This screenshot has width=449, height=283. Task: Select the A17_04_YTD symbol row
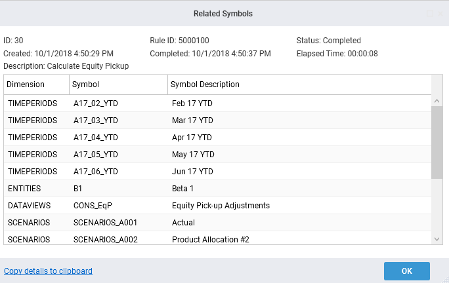[96, 138]
